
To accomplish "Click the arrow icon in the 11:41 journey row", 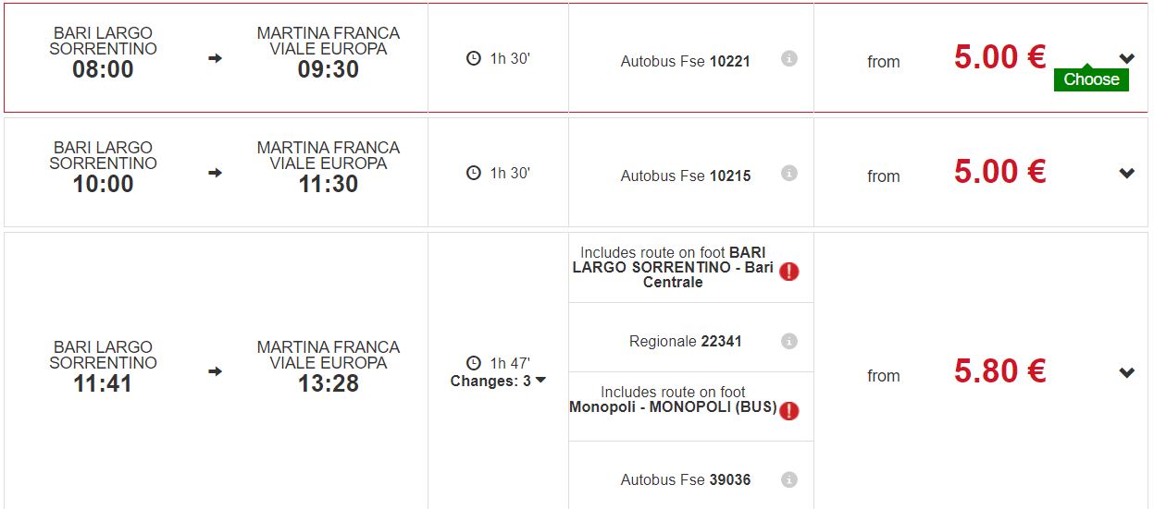I will [x=216, y=371].
